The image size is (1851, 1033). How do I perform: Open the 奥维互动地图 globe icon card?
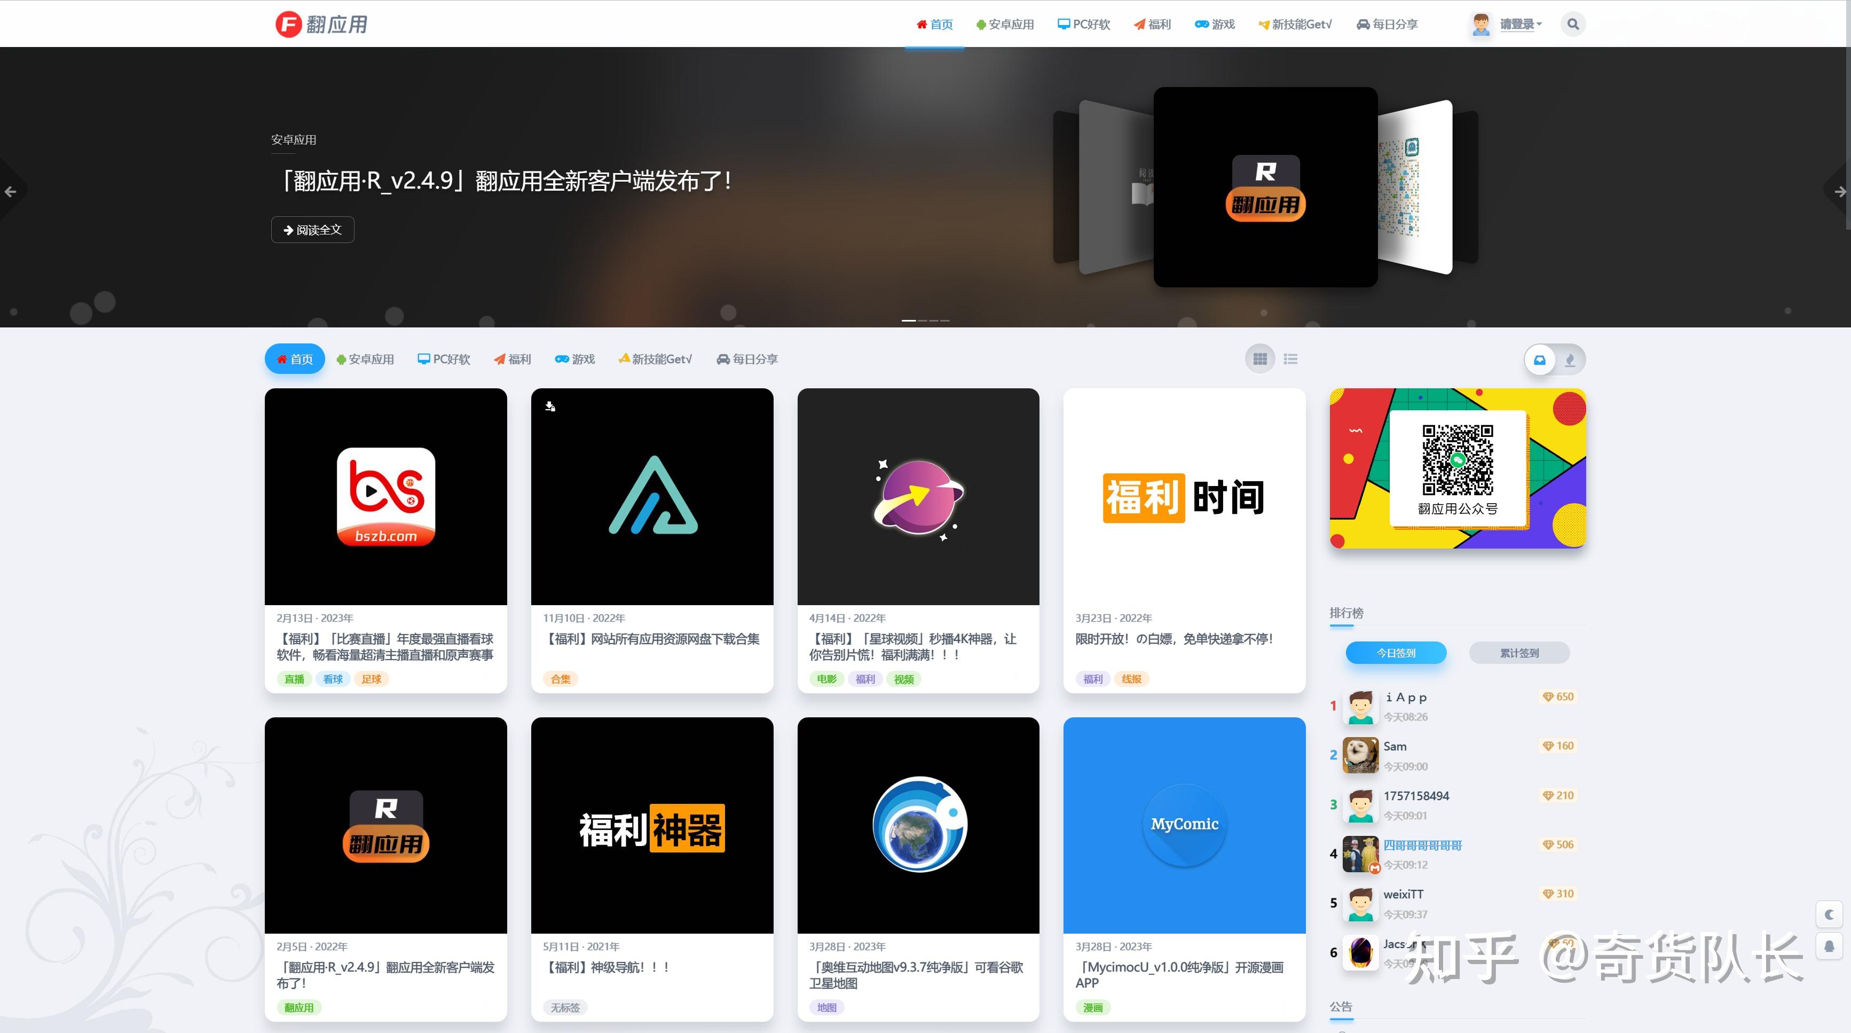point(918,825)
